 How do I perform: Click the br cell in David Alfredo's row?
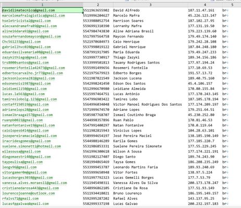pos(225,10)
